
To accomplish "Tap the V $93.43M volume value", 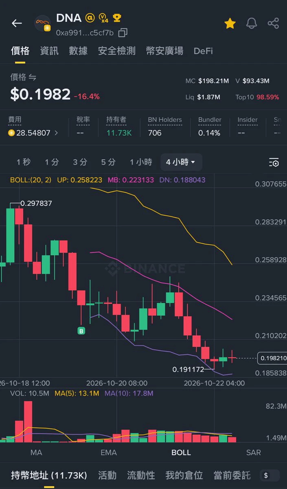I will click(x=256, y=81).
